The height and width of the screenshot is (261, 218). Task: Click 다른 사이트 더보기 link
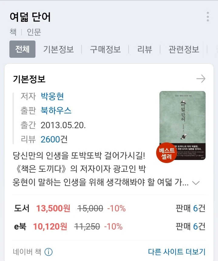click(x=176, y=252)
